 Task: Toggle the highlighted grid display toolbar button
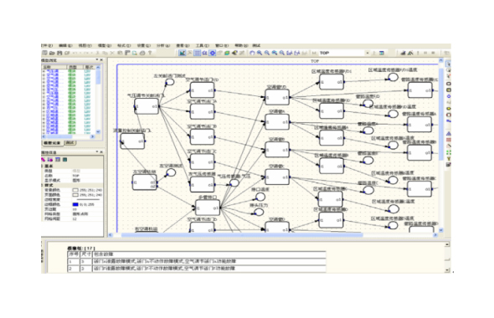coord(198,53)
